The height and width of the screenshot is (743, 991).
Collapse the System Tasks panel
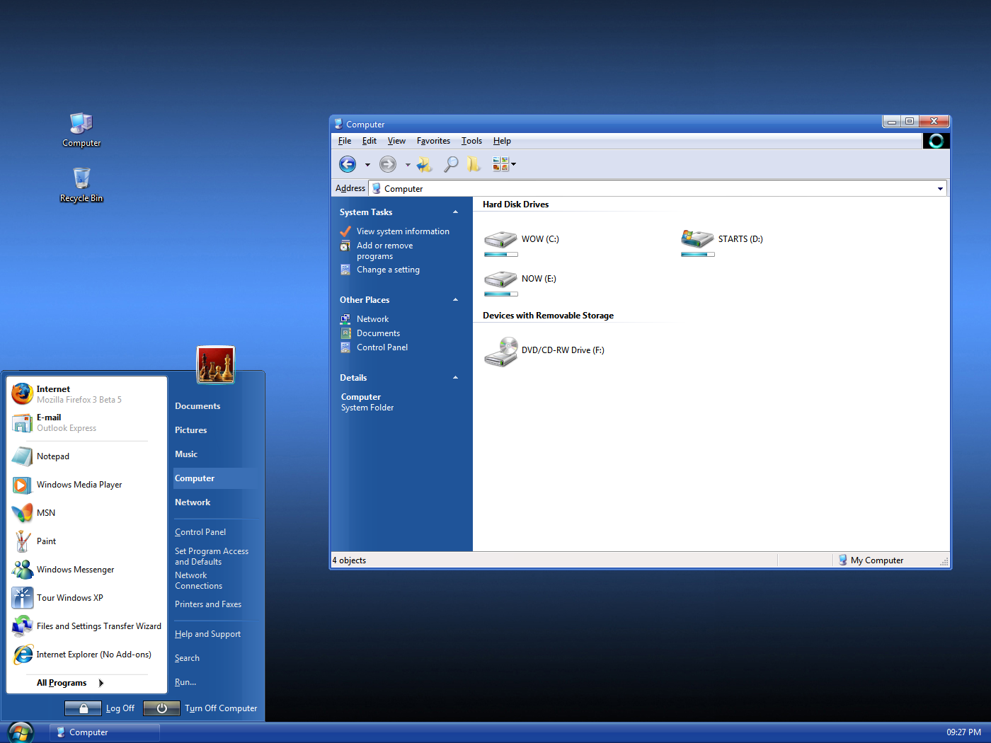pyautogui.click(x=455, y=212)
